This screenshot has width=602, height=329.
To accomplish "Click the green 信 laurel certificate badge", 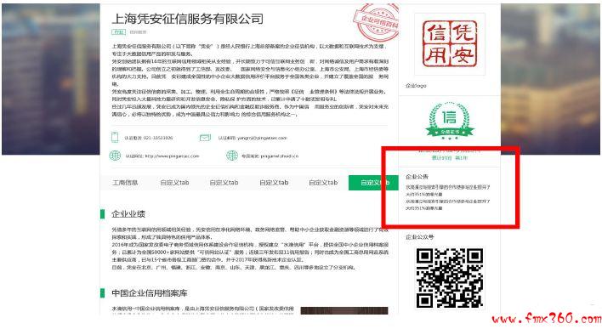I will pos(450,120).
